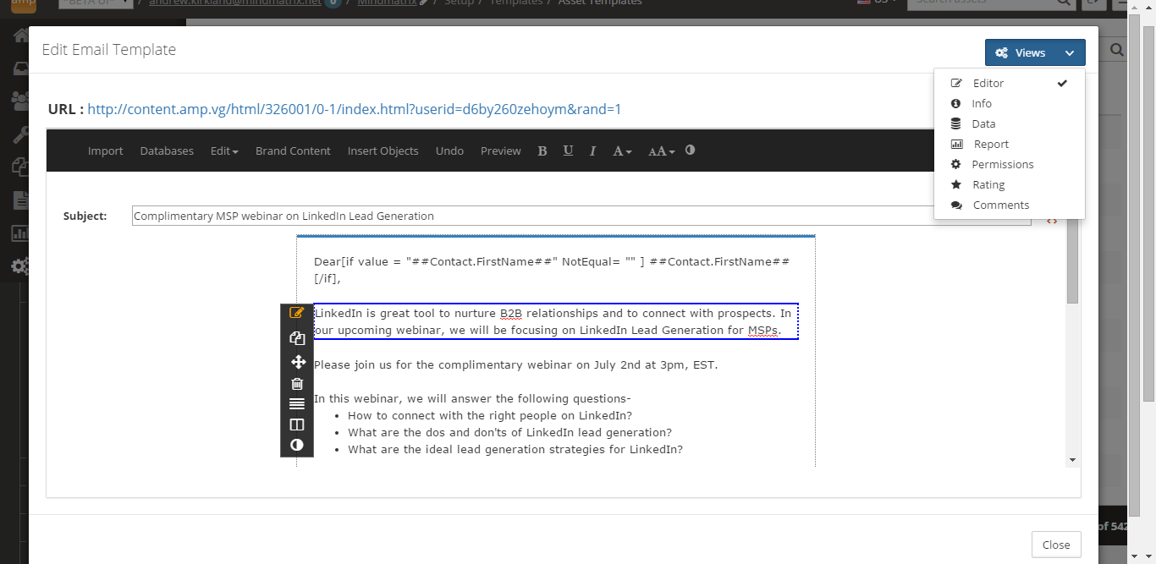Open the font size AA dropdown

pyautogui.click(x=662, y=151)
